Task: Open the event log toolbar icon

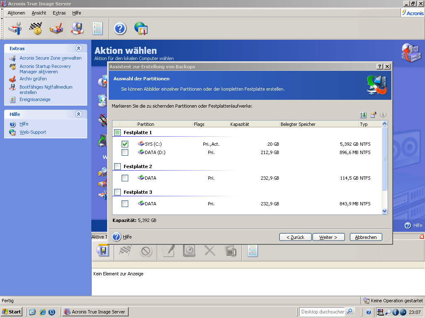Action: pyautogui.click(x=98, y=29)
